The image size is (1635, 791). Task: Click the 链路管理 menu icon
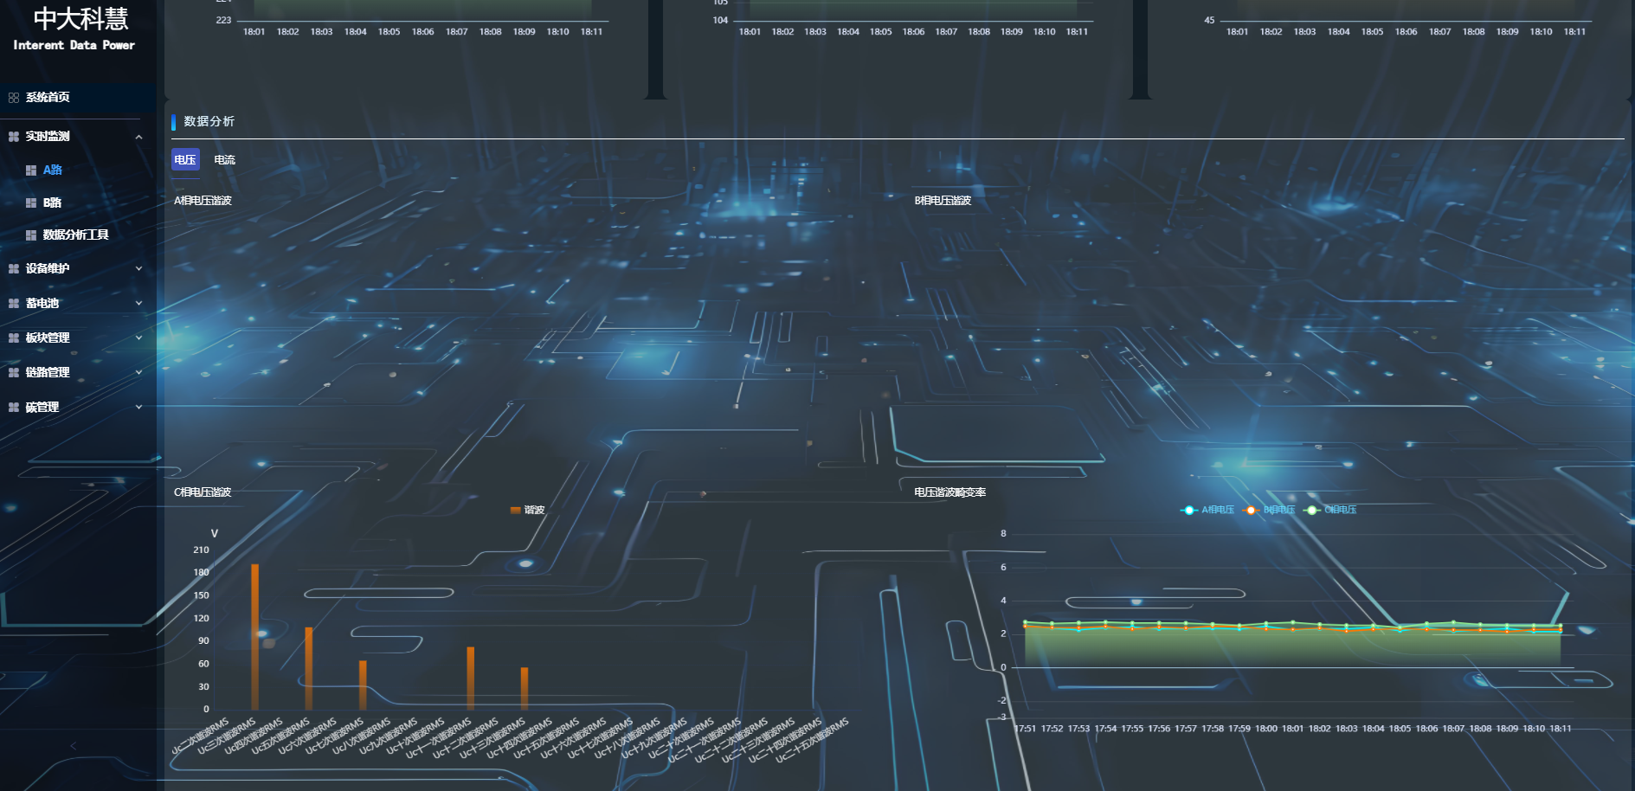click(x=14, y=373)
